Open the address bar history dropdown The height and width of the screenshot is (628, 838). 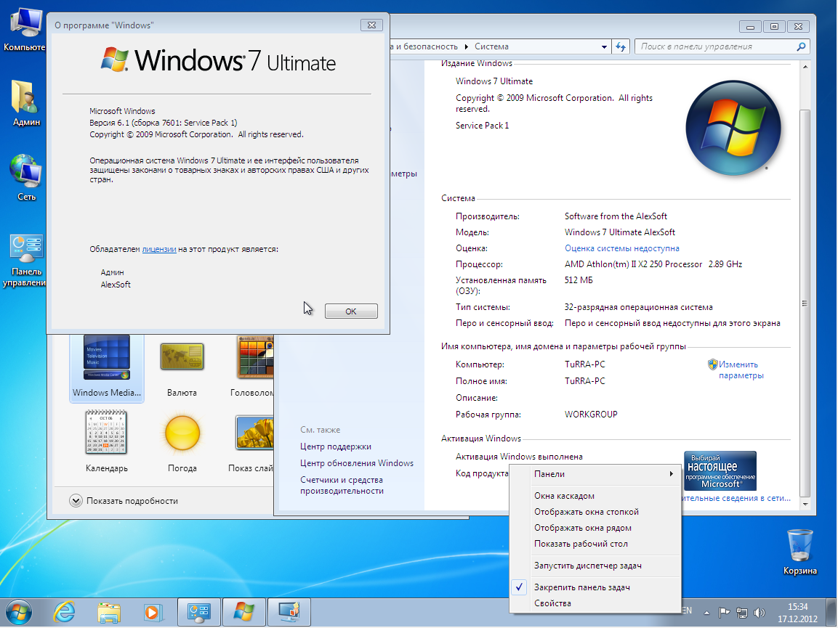point(604,47)
